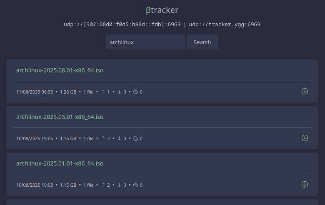Download archlinux-2025.01.01 torrent via its arrow icon
Screen dimensions: 325x205
click(x=305, y=184)
